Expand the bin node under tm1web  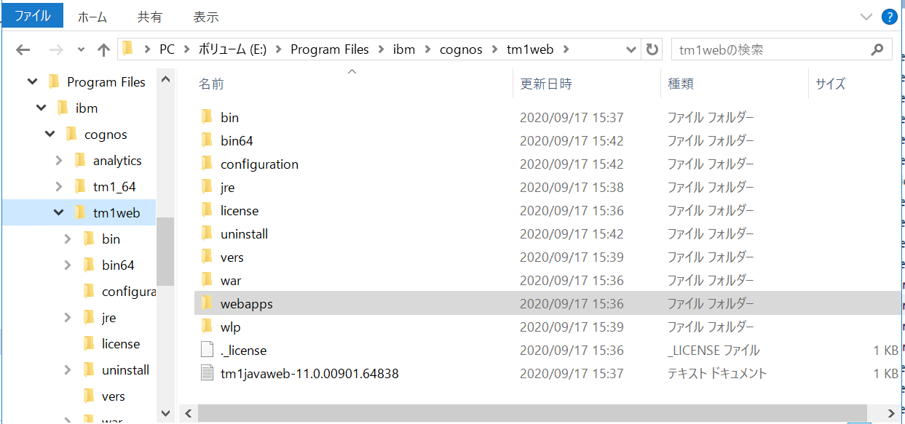click(x=68, y=239)
